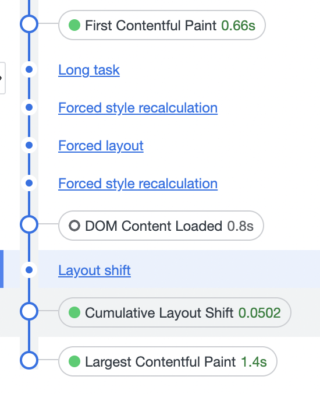Click the Cumulative Layout Shift 0.0502 pill
The width and height of the screenshot is (320, 394).
pos(175,312)
